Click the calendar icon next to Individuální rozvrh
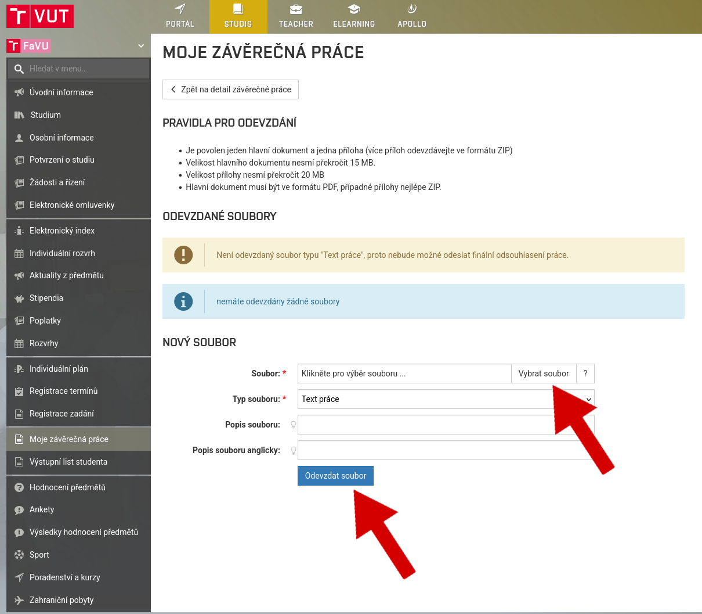The image size is (702, 614). pyautogui.click(x=19, y=253)
